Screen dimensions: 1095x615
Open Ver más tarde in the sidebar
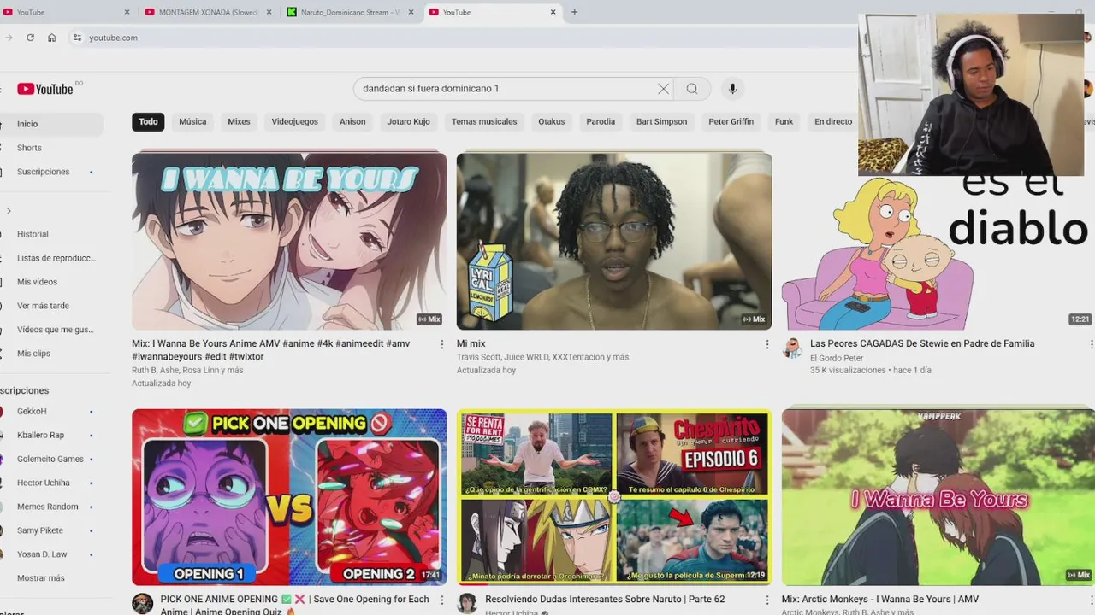coord(51,306)
